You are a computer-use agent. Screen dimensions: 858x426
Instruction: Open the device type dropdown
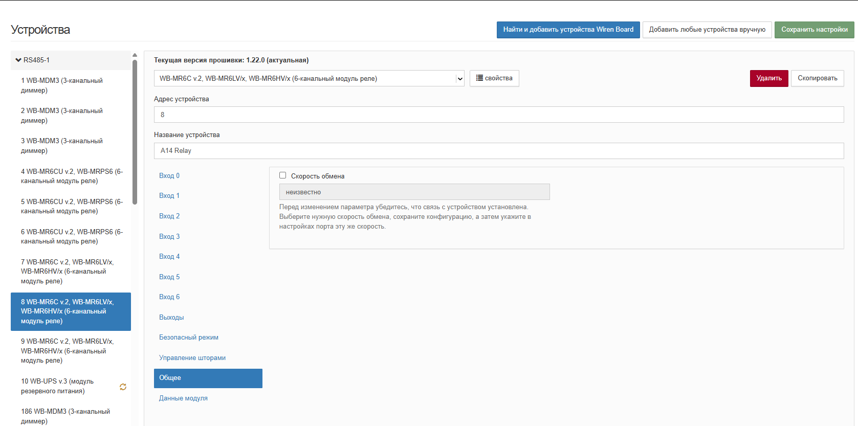click(309, 79)
